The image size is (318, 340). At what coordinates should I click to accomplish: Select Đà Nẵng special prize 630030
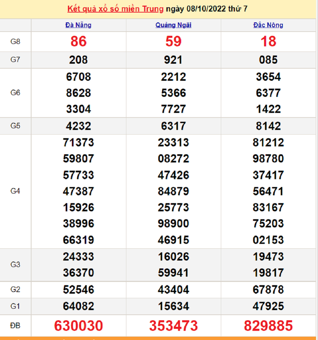click(78, 326)
